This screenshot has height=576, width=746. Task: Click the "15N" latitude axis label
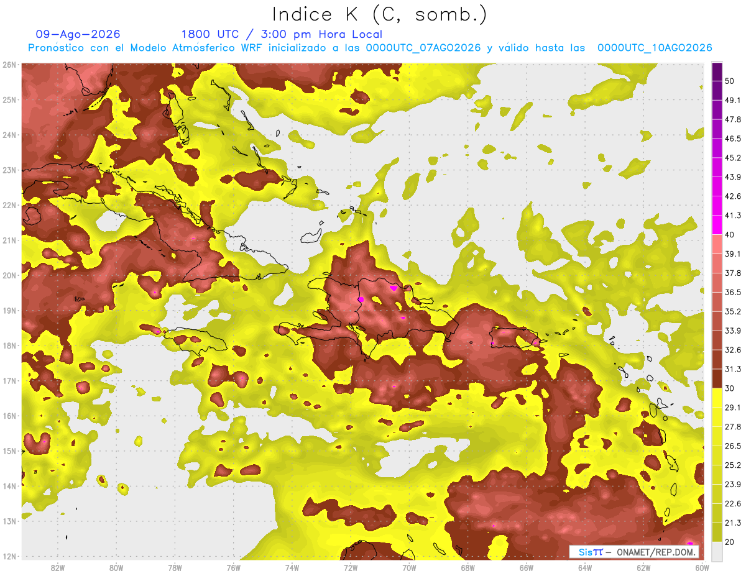click(9, 451)
